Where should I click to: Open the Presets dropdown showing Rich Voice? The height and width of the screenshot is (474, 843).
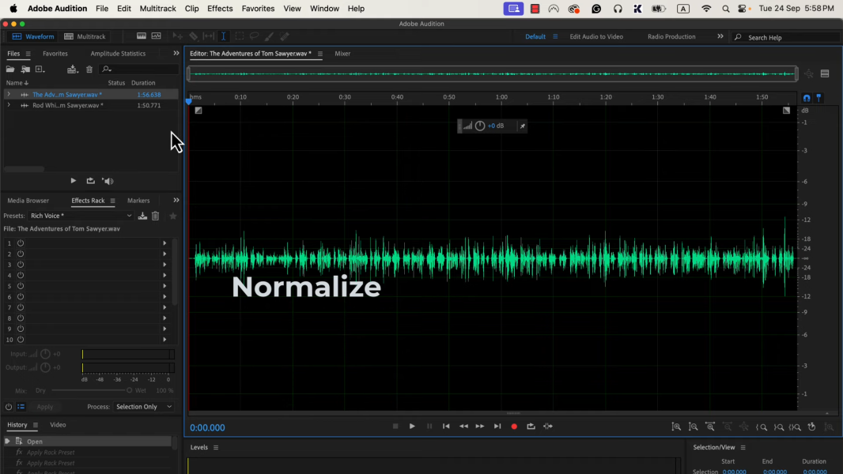coord(81,216)
